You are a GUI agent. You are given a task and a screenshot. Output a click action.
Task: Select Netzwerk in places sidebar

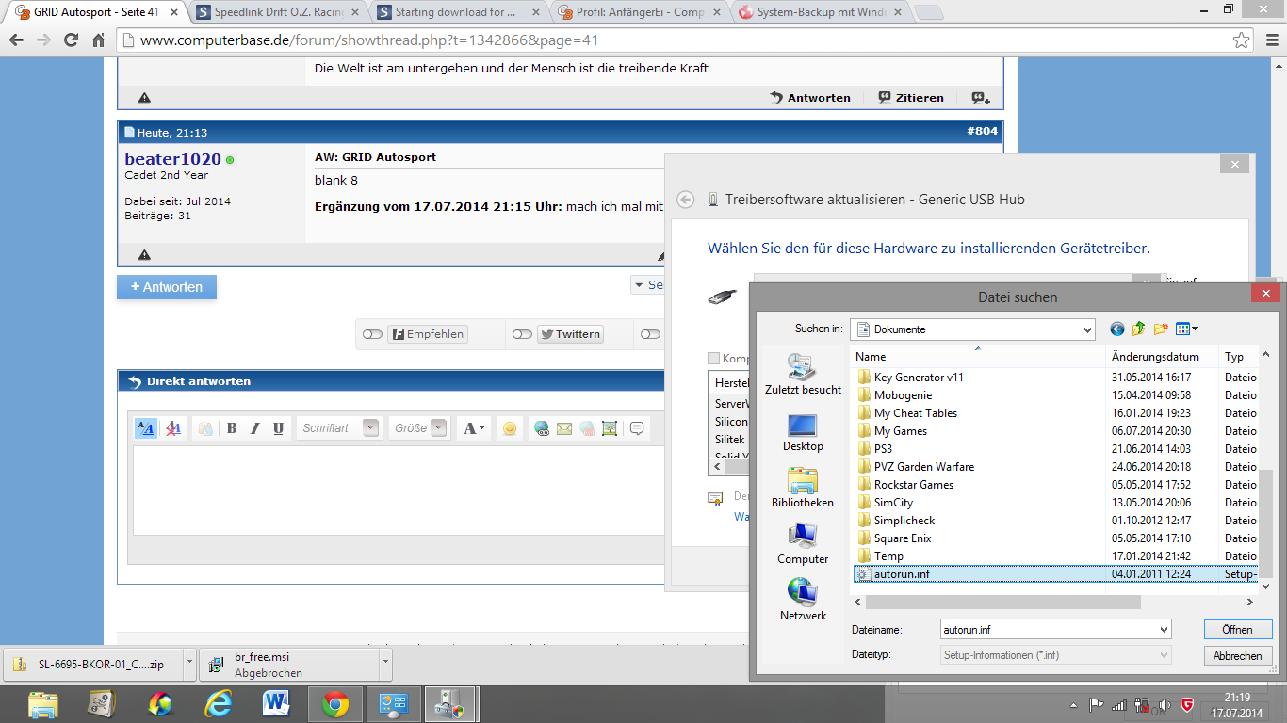point(803,601)
